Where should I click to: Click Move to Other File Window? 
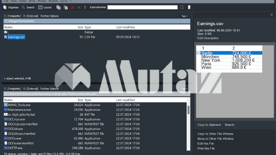tap(216, 139)
